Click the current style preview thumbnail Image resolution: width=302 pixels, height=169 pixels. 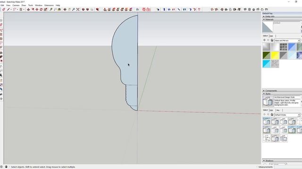click(x=268, y=101)
